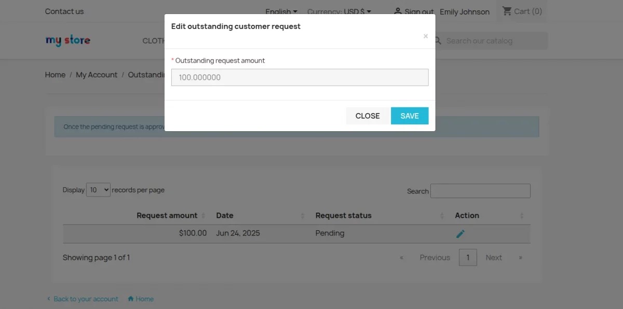The width and height of the screenshot is (623, 309).
Task: Click the Outstanding request amount input field
Action: point(300,77)
